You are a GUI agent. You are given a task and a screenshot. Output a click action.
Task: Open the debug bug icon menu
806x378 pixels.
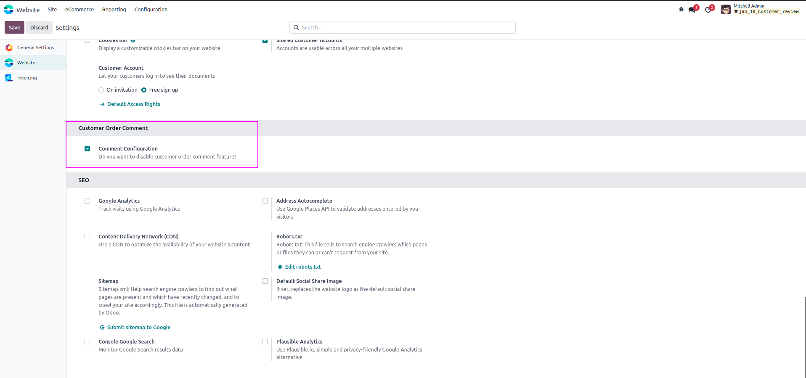681,10
